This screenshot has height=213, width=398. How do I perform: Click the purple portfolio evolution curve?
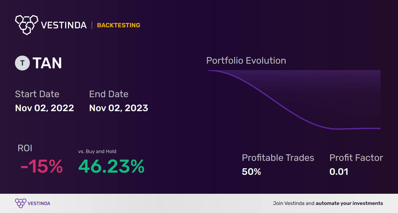coord(294,100)
